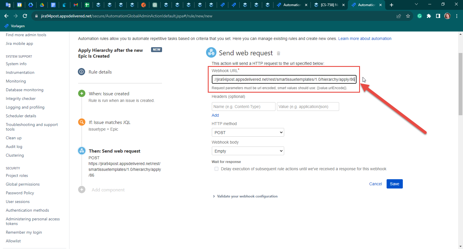Switch to the CS-758 browser tab
463x249 pixels.
[329, 5]
